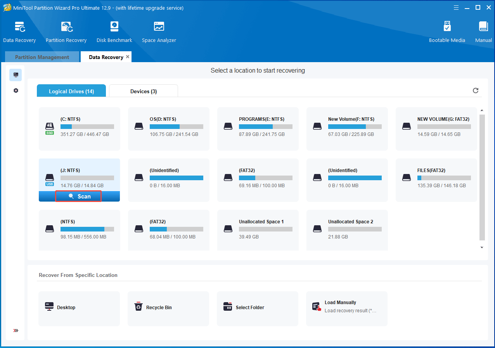495x348 pixels.
Task: Click '14.59 GB / 14.65 GB' text
Action: 439,134
